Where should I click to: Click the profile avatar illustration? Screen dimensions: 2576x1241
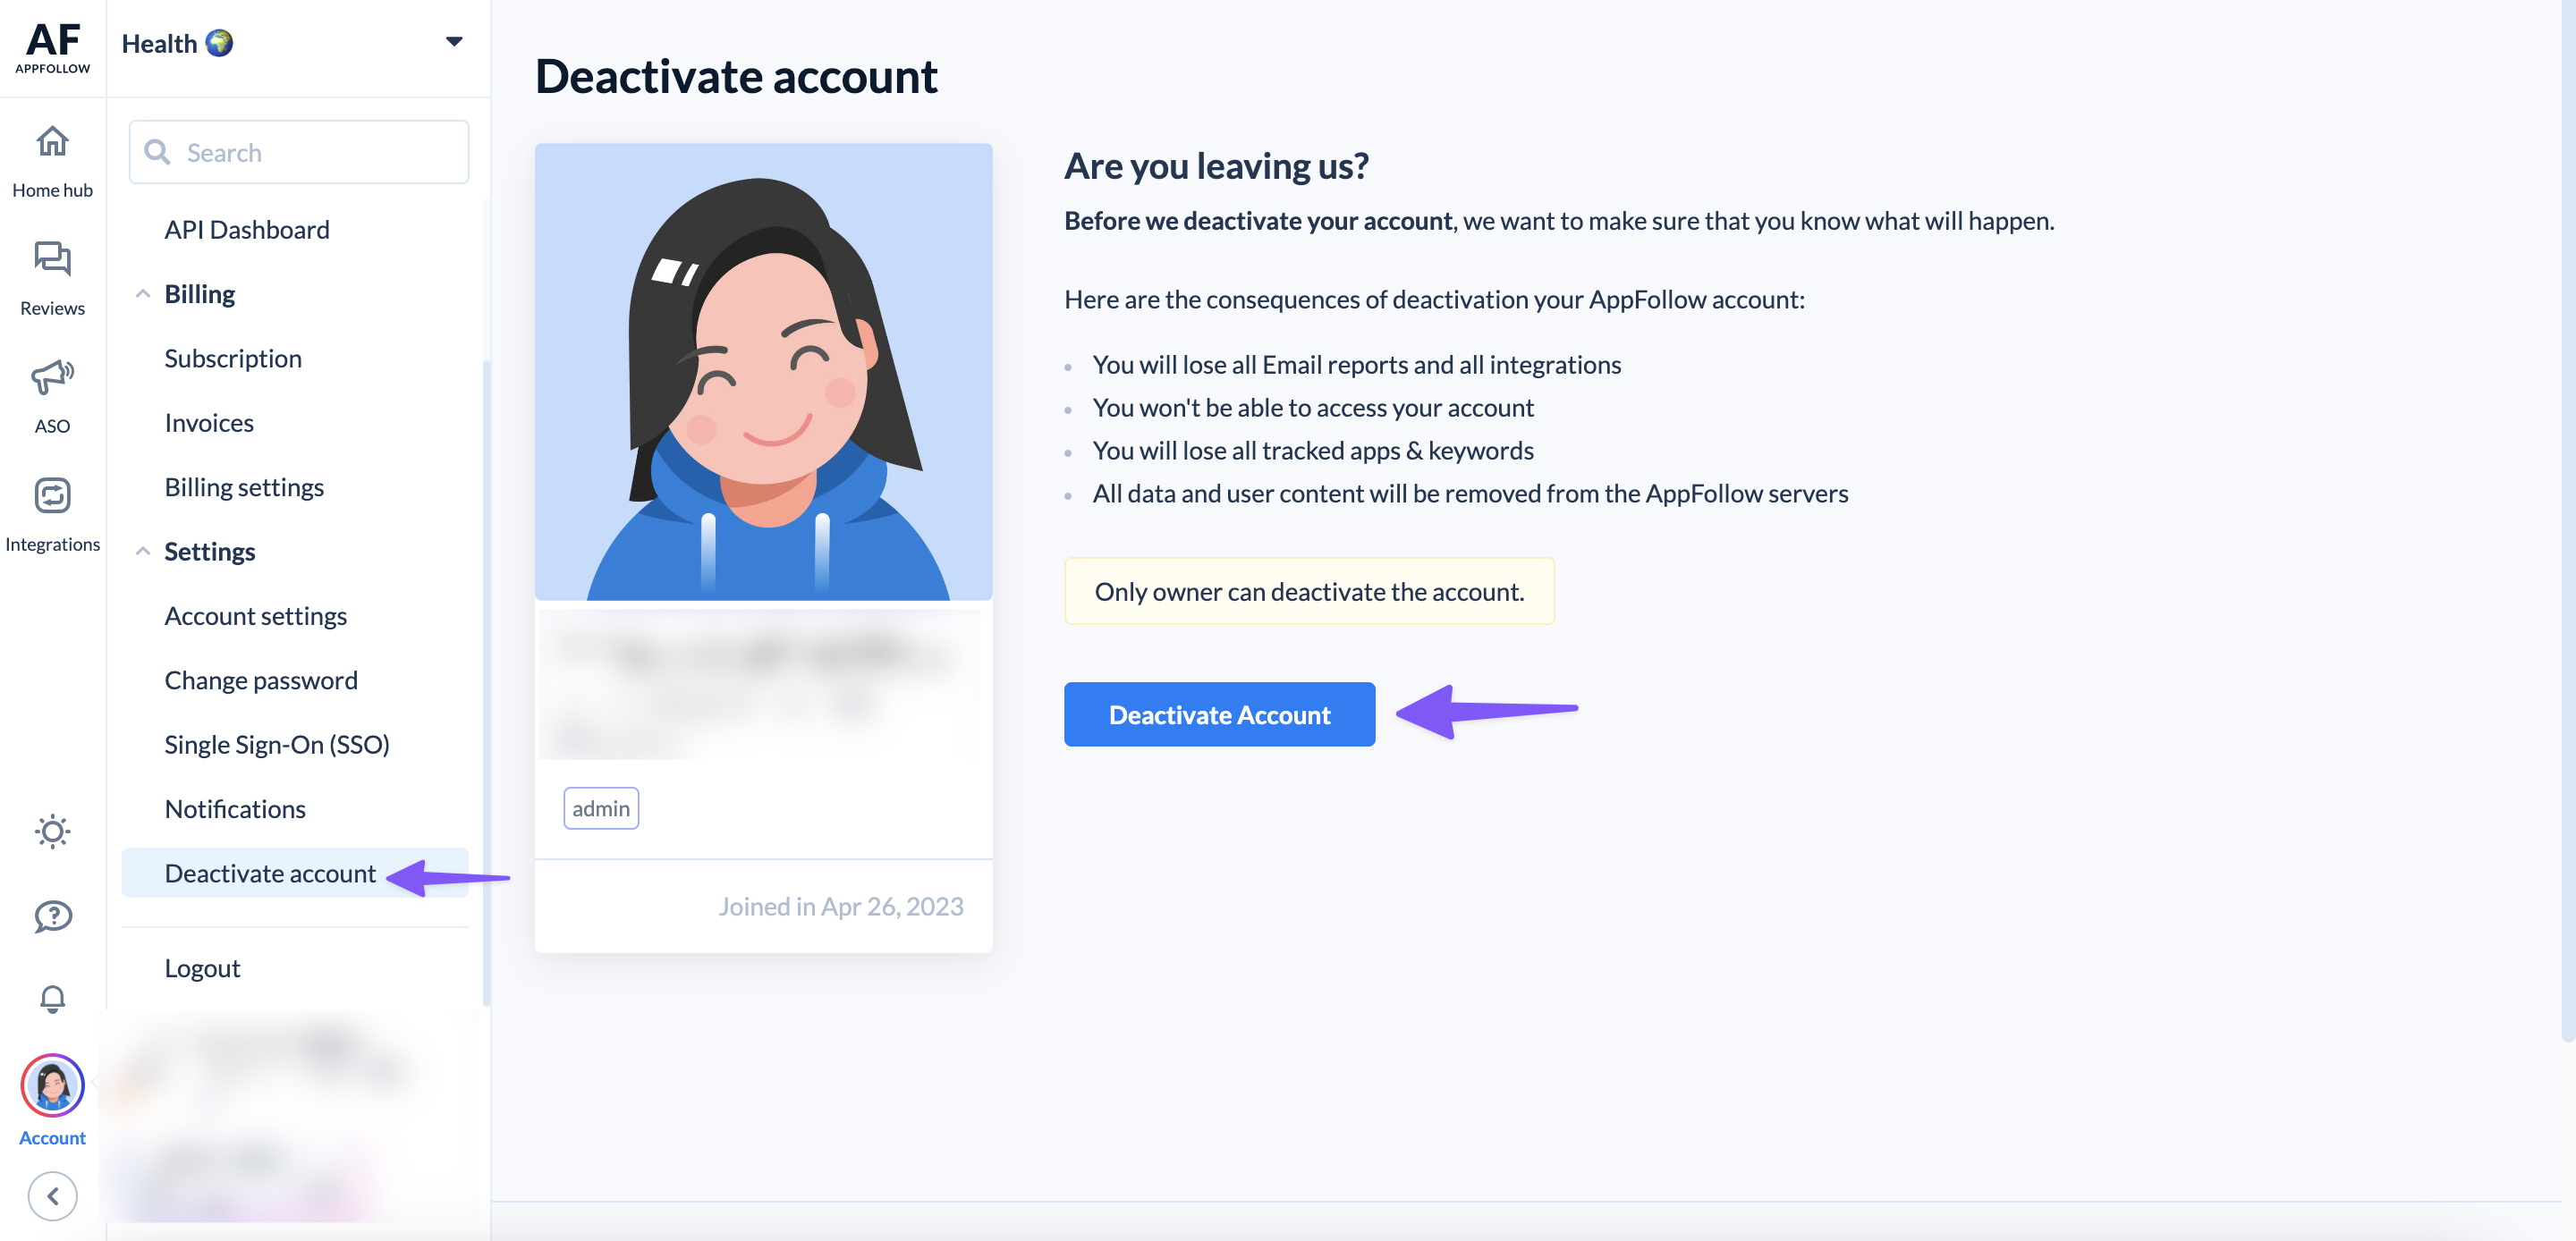pyautogui.click(x=763, y=371)
